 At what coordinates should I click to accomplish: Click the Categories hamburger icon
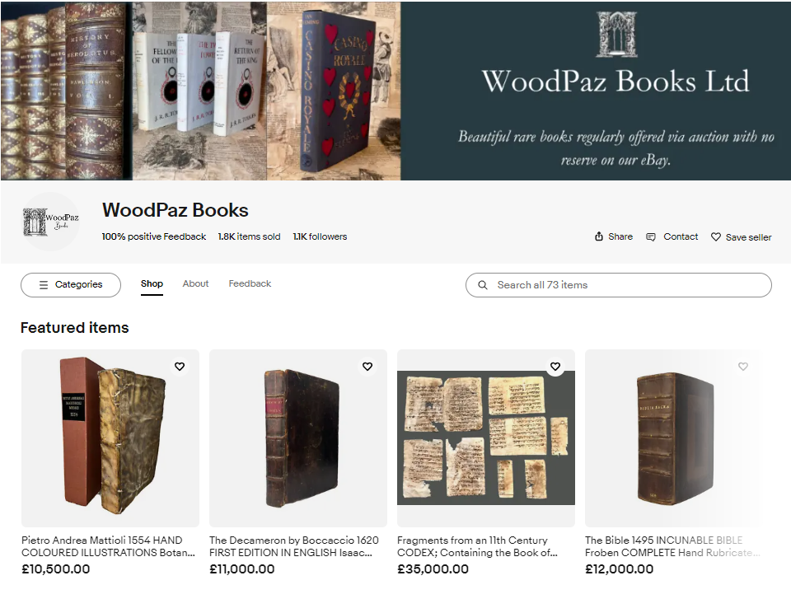[x=44, y=284]
